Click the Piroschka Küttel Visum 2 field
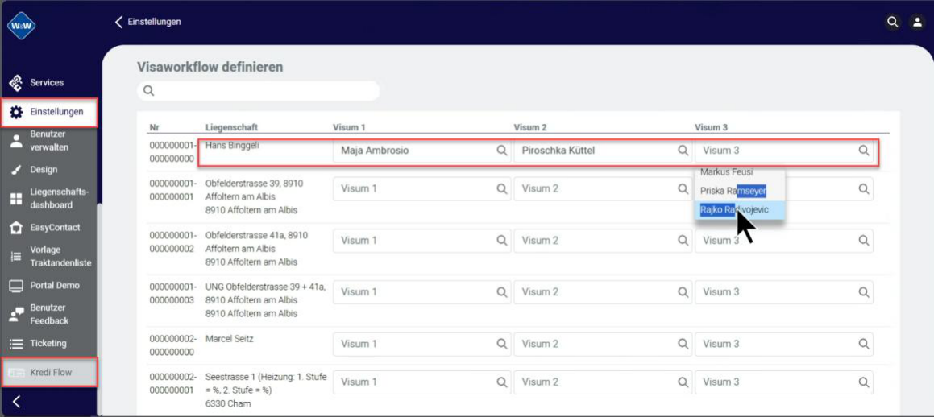 pyautogui.click(x=603, y=151)
